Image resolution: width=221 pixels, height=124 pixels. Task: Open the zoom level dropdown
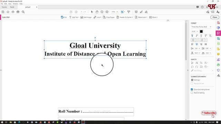pyautogui.click(x=117, y=12)
